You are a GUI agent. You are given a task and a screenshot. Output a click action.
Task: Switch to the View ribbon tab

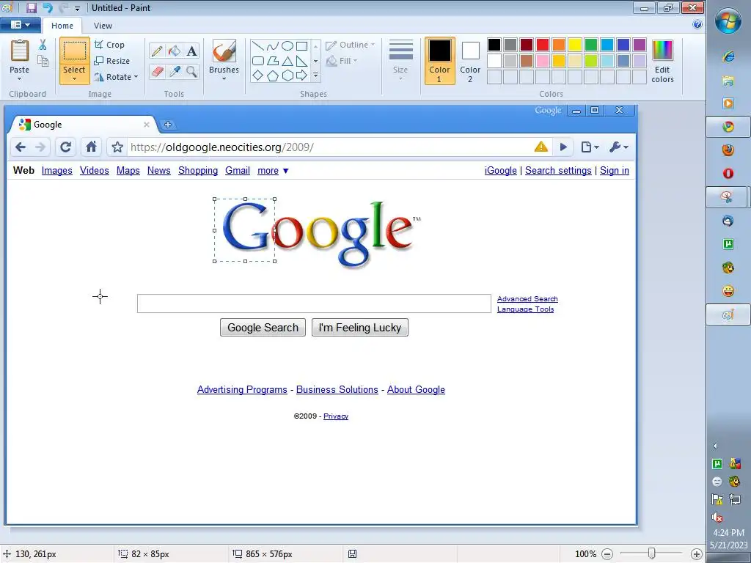(x=103, y=26)
